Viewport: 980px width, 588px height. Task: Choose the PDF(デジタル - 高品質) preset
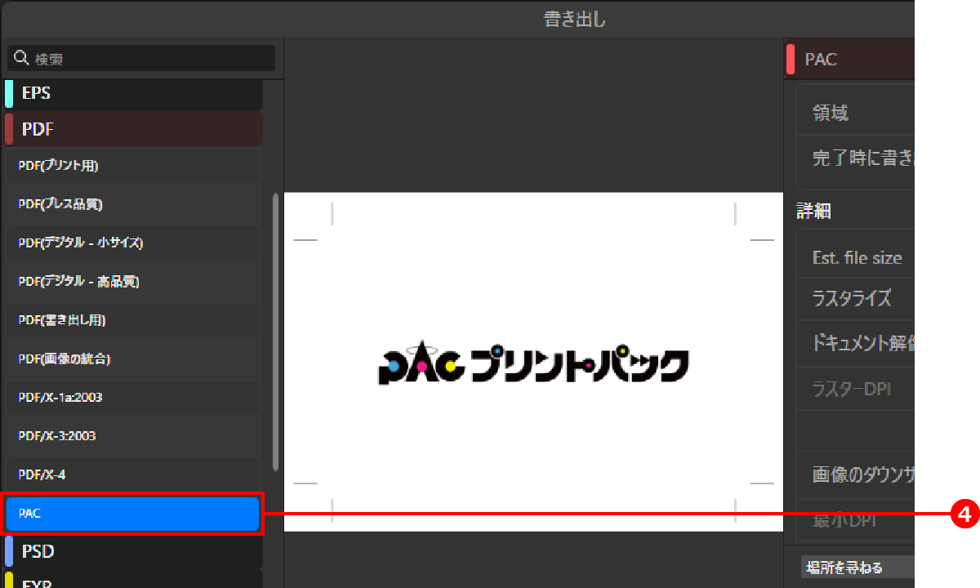(x=132, y=282)
